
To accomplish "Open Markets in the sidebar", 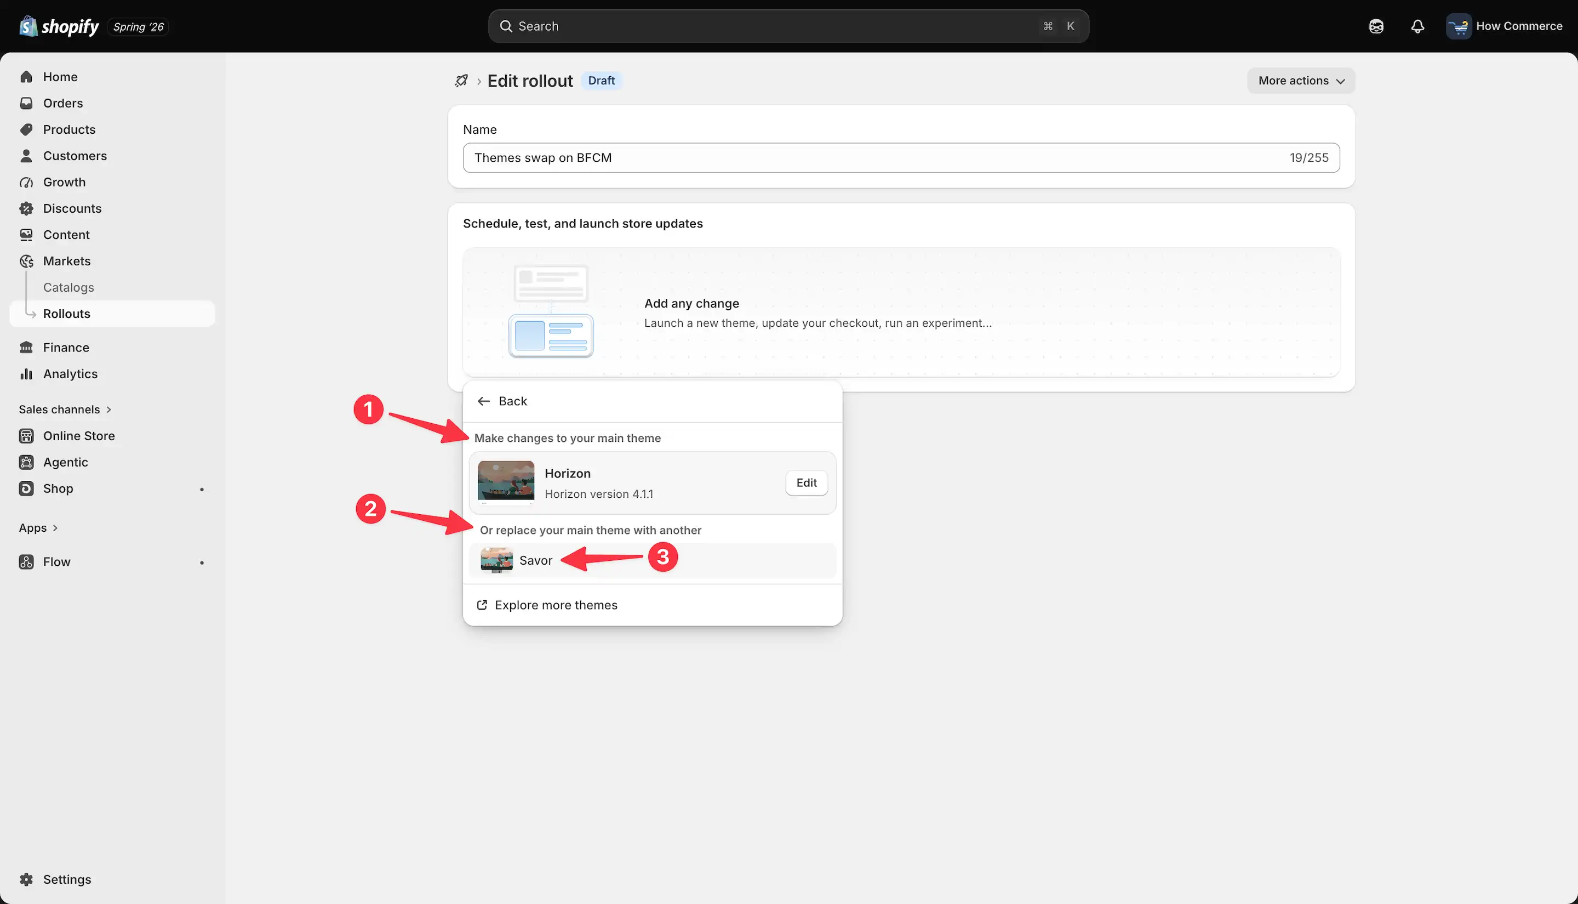I will 112,261.
